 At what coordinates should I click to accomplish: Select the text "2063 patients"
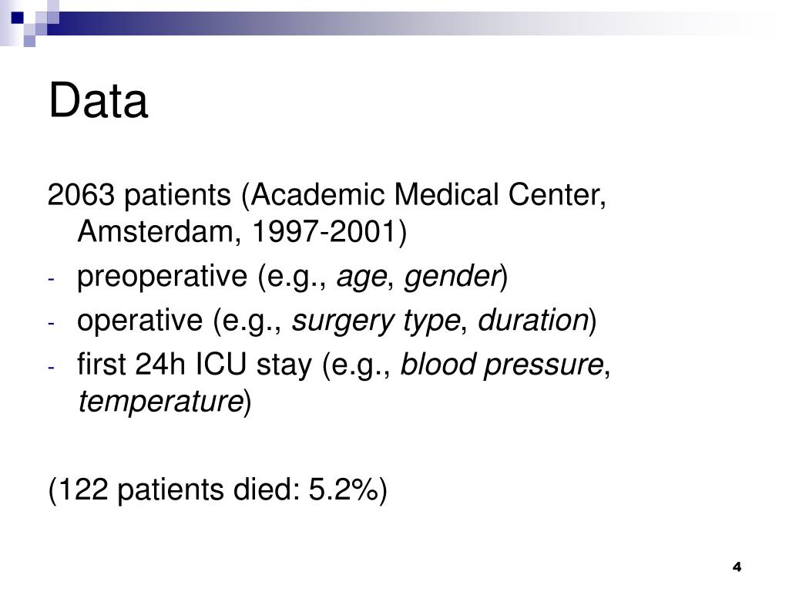[x=139, y=194]
